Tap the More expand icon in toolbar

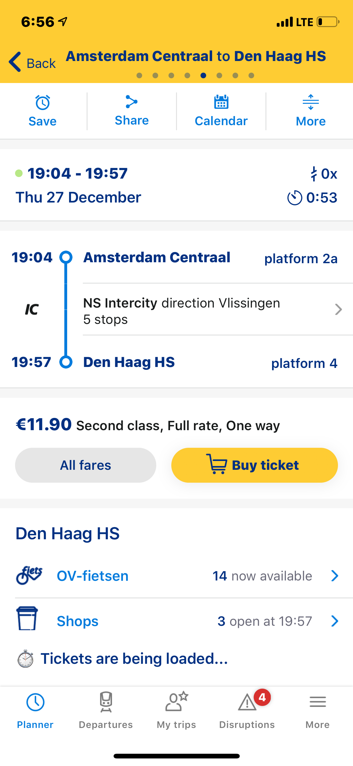pos(311,102)
